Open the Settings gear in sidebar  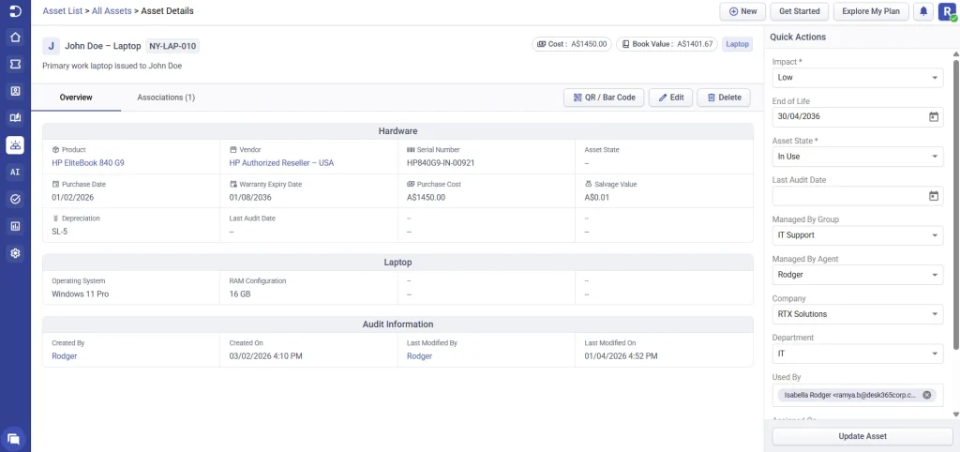[x=15, y=253]
